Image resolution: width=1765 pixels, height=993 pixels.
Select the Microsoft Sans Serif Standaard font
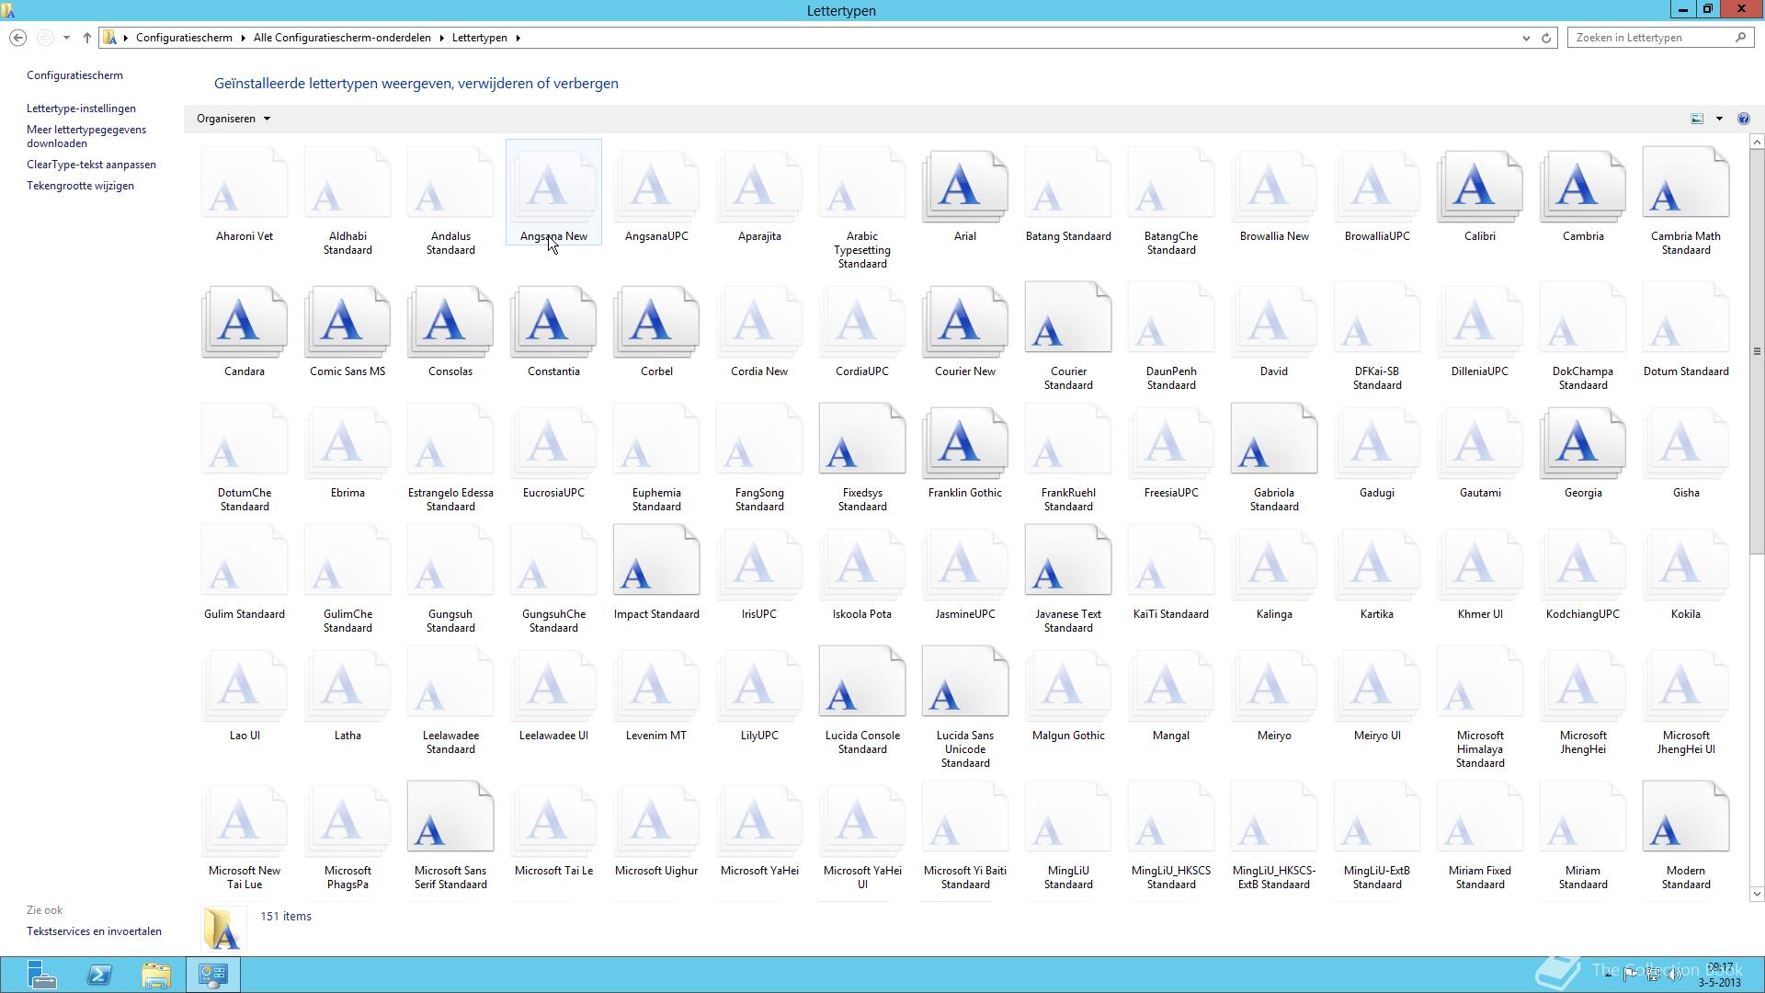click(450, 836)
